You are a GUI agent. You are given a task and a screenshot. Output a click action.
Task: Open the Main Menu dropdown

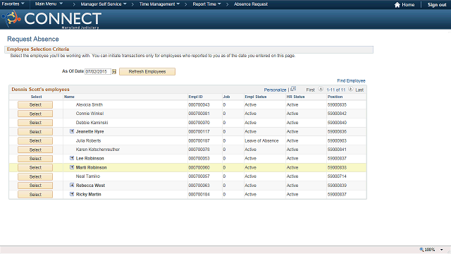[49, 4]
